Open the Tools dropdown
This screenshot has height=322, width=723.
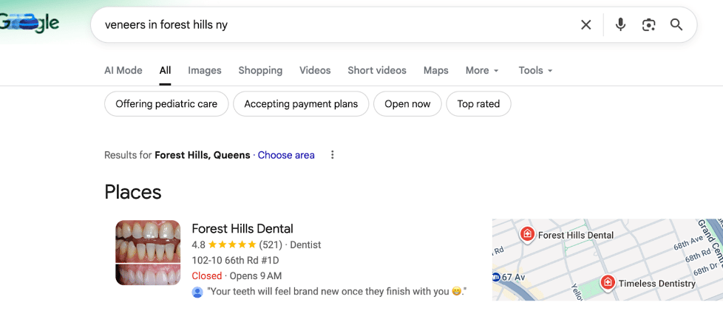tap(535, 71)
